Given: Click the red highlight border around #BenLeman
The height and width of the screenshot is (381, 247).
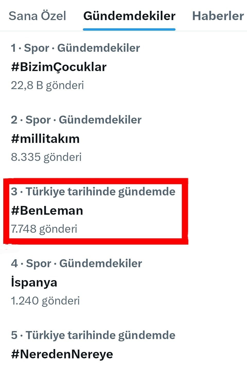Looking at the screenshot, I should click(185, 211).
